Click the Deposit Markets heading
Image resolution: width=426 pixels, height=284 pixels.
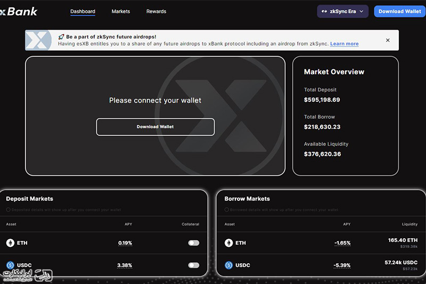30,199
